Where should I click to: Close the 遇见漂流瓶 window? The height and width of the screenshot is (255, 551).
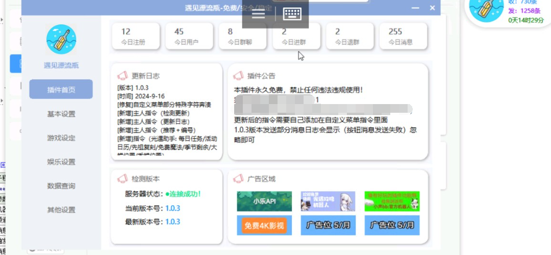432,8
